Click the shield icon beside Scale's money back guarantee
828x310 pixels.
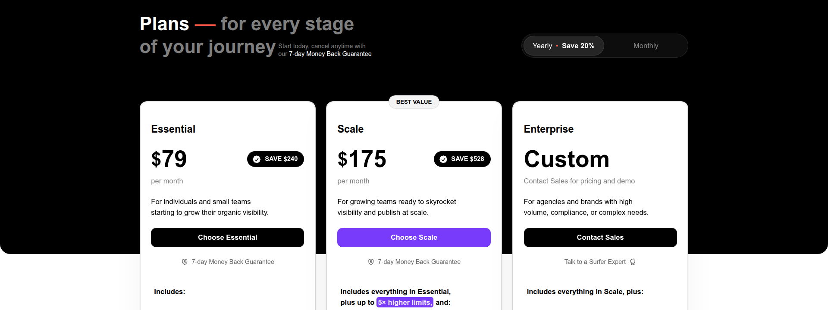click(x=370, y=261)
